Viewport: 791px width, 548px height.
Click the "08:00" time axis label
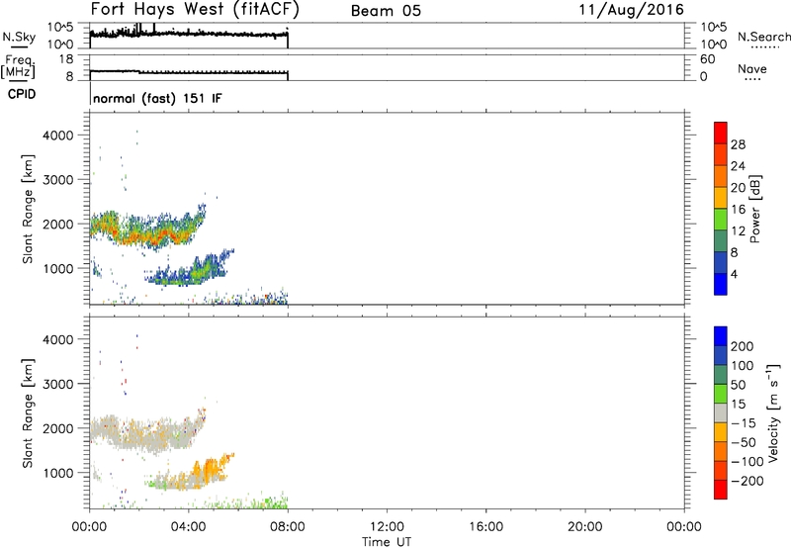tap(288, 527)
